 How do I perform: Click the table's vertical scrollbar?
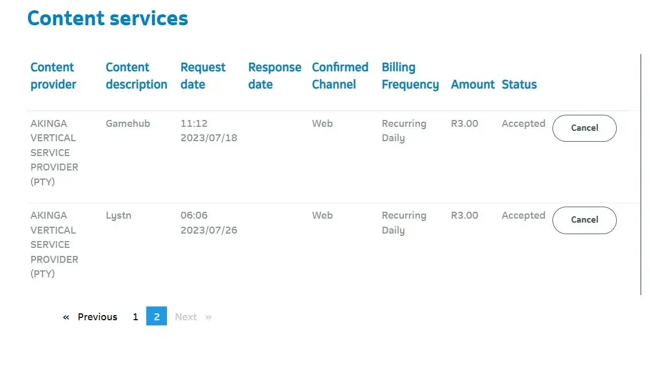coord(641,172)
